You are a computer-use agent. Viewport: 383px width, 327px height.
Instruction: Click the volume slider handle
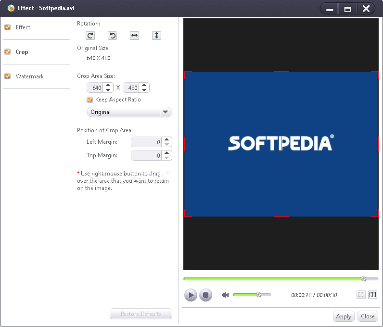(259, 295)
